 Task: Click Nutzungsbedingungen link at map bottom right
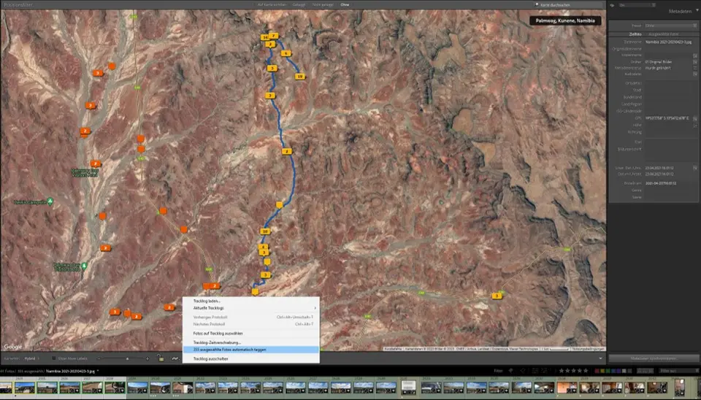tap(589, 349)
